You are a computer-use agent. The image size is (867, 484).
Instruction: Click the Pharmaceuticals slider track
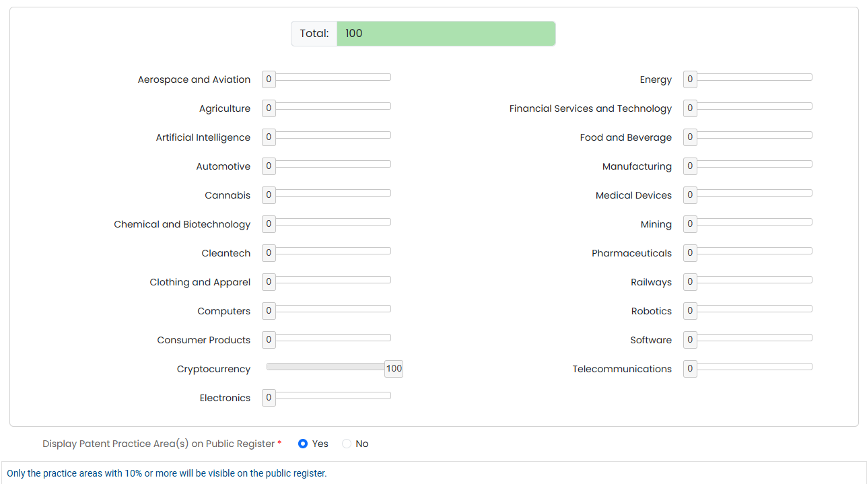(x=754, y=251)
